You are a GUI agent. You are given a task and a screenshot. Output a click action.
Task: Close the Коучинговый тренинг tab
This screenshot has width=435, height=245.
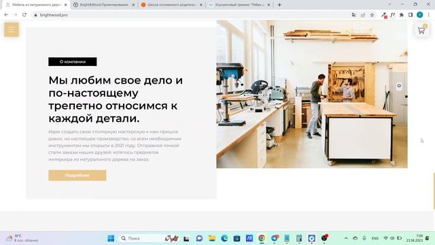(268, 5)
